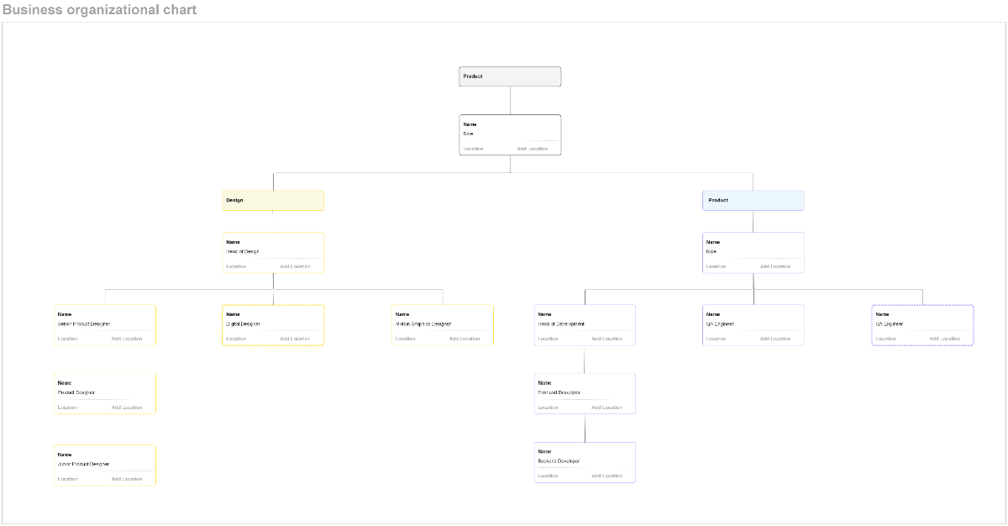Click the Role text on the blue Product branch card

click(x=711, y=251)
